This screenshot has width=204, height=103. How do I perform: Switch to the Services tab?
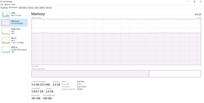pos(48,8)
